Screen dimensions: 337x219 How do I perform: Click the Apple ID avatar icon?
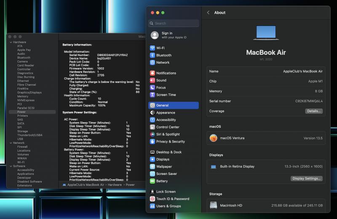(155, 35)
